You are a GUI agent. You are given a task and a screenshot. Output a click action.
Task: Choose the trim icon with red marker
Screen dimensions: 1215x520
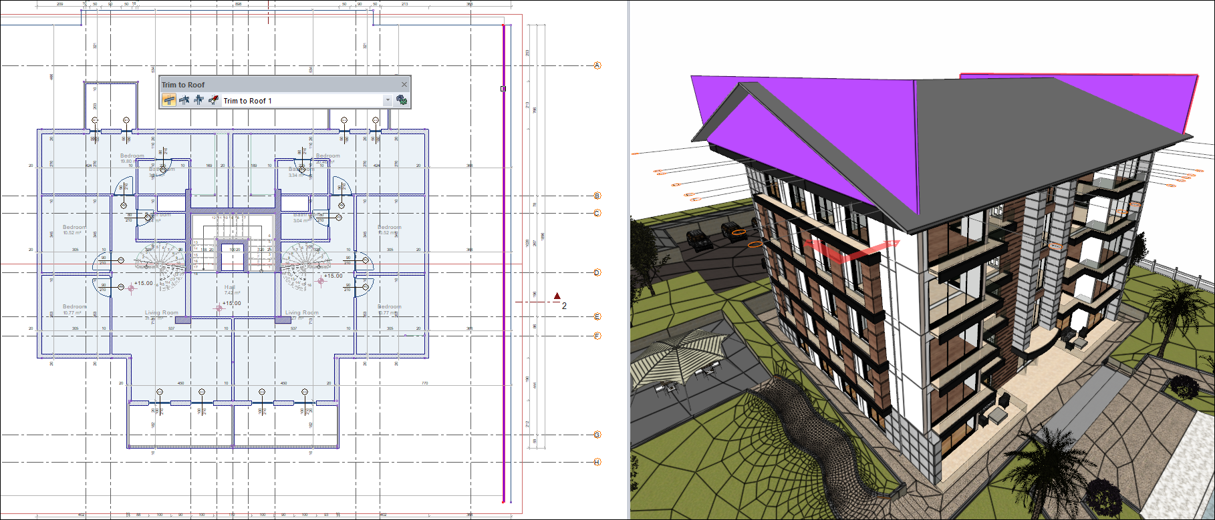[x=213, y=100]
